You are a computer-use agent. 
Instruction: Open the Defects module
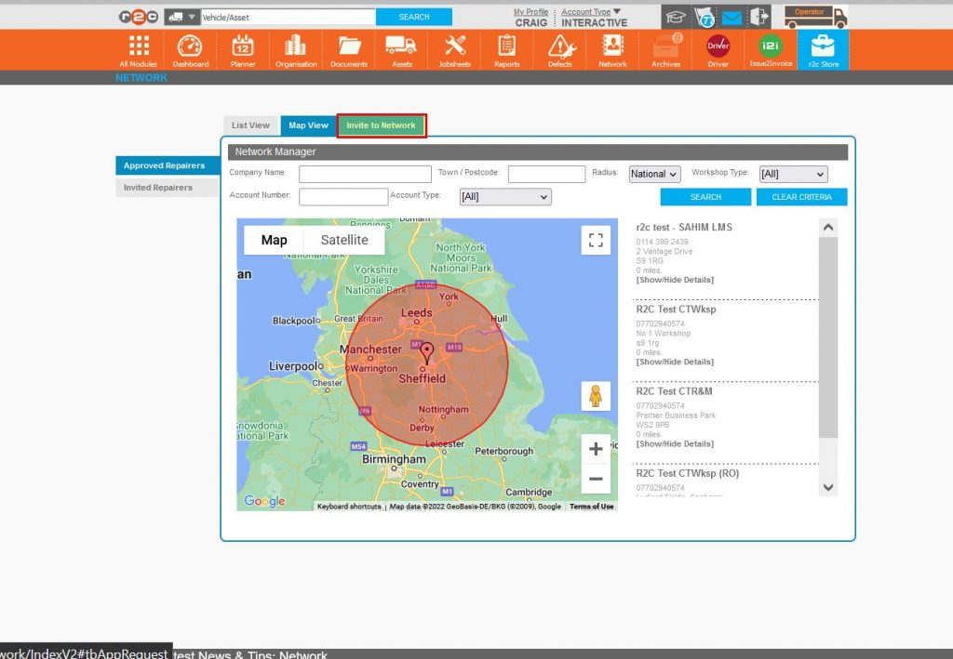click(x=559, y=50)
